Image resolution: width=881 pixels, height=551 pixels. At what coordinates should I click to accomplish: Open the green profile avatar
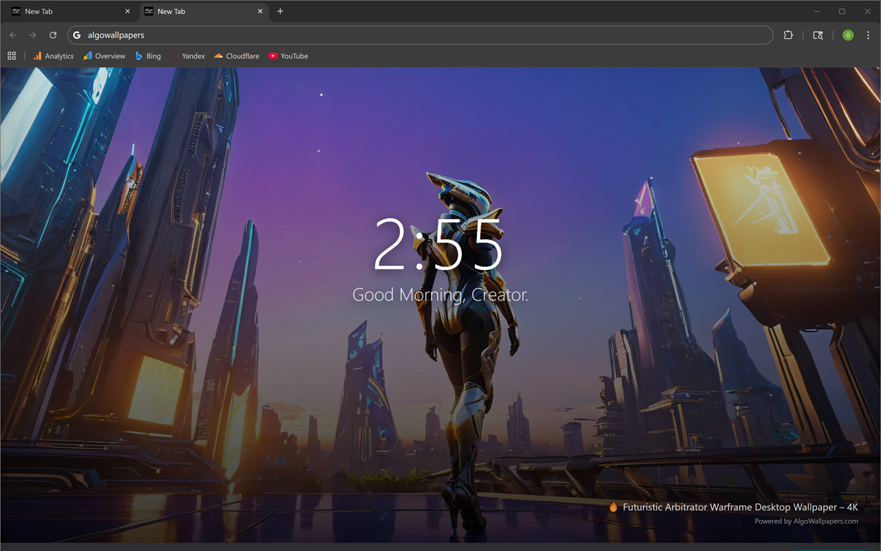848,35
